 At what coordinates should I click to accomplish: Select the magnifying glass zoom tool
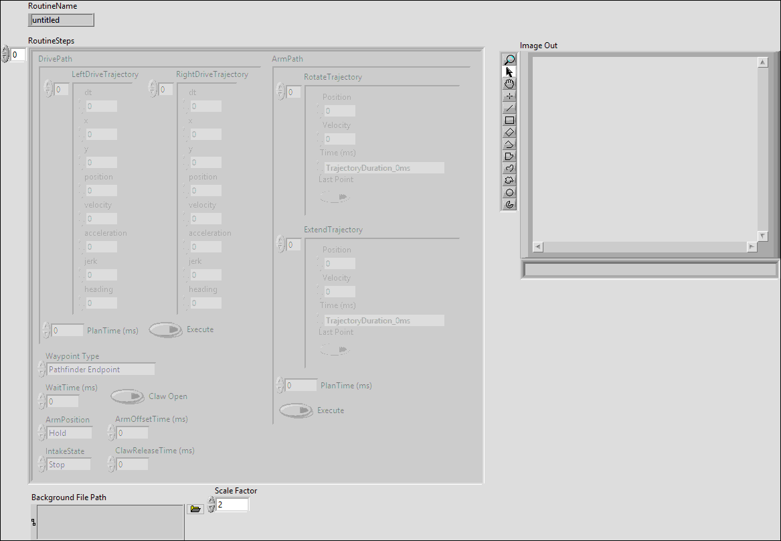tap(509, 60)
